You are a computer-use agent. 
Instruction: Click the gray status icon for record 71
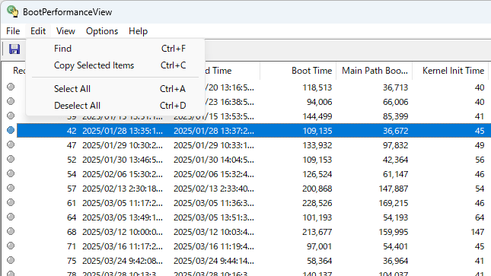pyautogui.click(x=11, y=246)
